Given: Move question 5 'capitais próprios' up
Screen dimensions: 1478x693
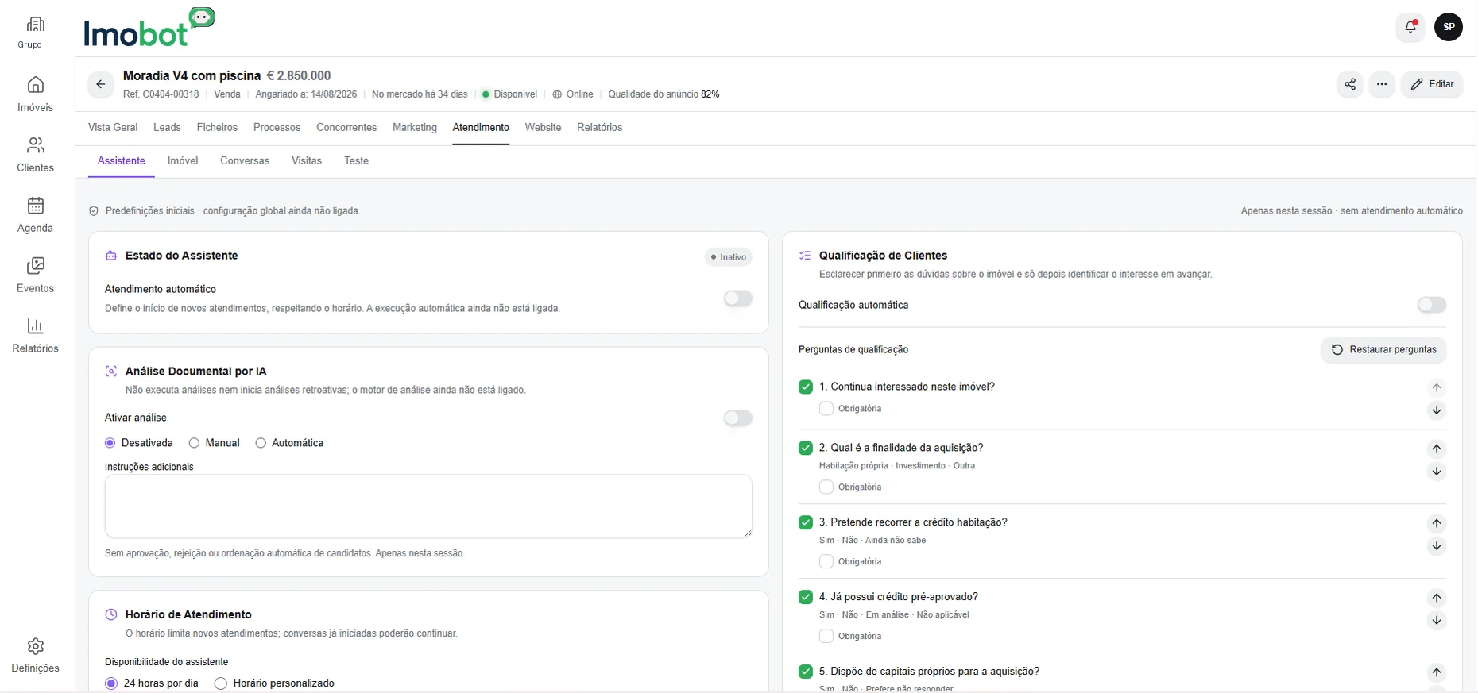Looking at the screenshot, I should point(1437,672).
